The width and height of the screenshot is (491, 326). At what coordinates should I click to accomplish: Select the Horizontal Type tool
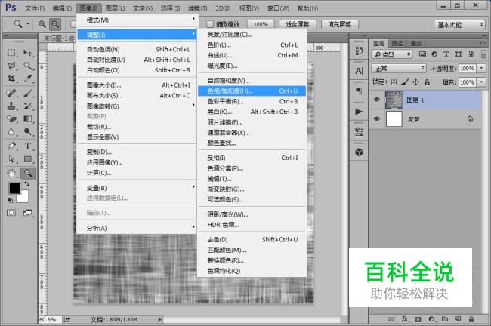(x=28, y=146)
